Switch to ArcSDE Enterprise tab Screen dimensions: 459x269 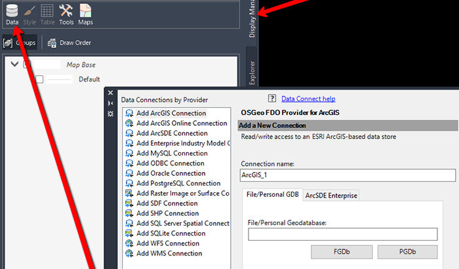[x=331, y=196]
